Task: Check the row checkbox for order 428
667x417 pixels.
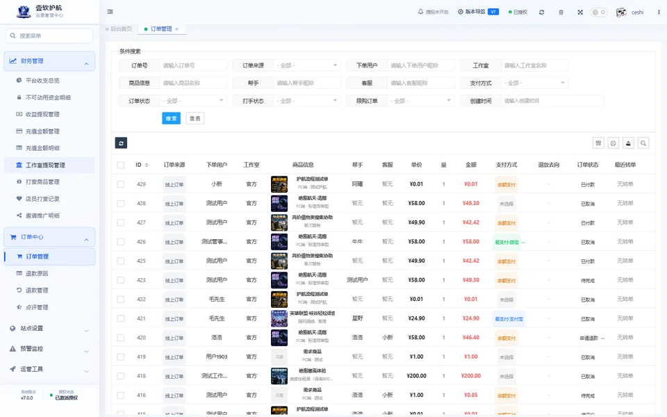Action: pyautogui.click(x=121, y=204)
